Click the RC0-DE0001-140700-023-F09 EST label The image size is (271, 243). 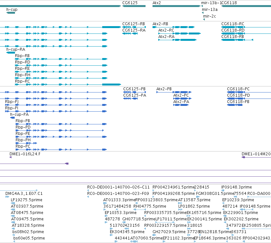118,194
